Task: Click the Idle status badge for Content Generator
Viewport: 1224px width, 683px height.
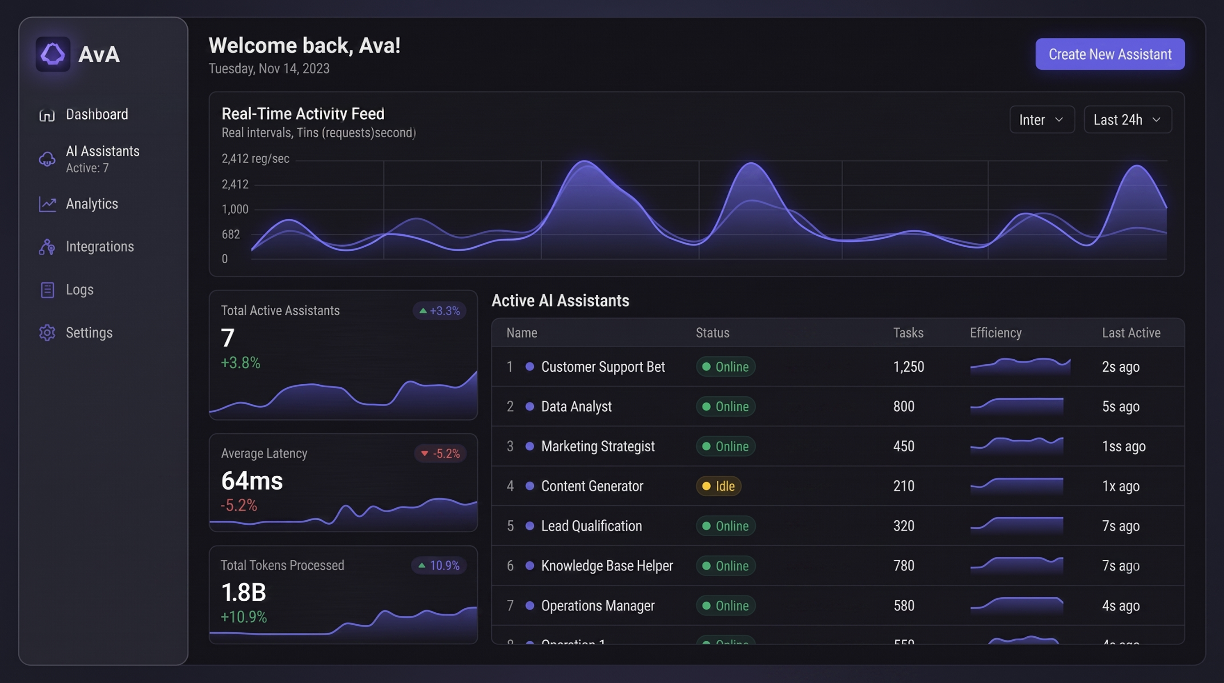Action: tap(718, 486)
